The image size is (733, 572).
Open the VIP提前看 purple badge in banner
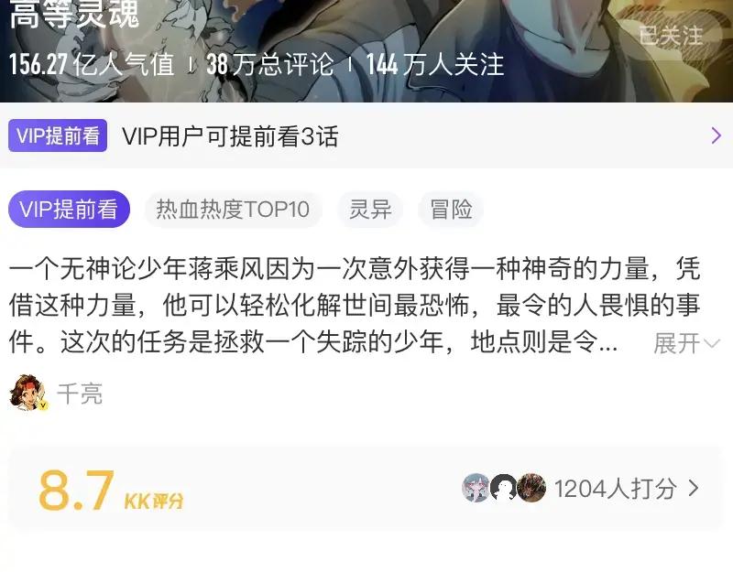point(58,135)
